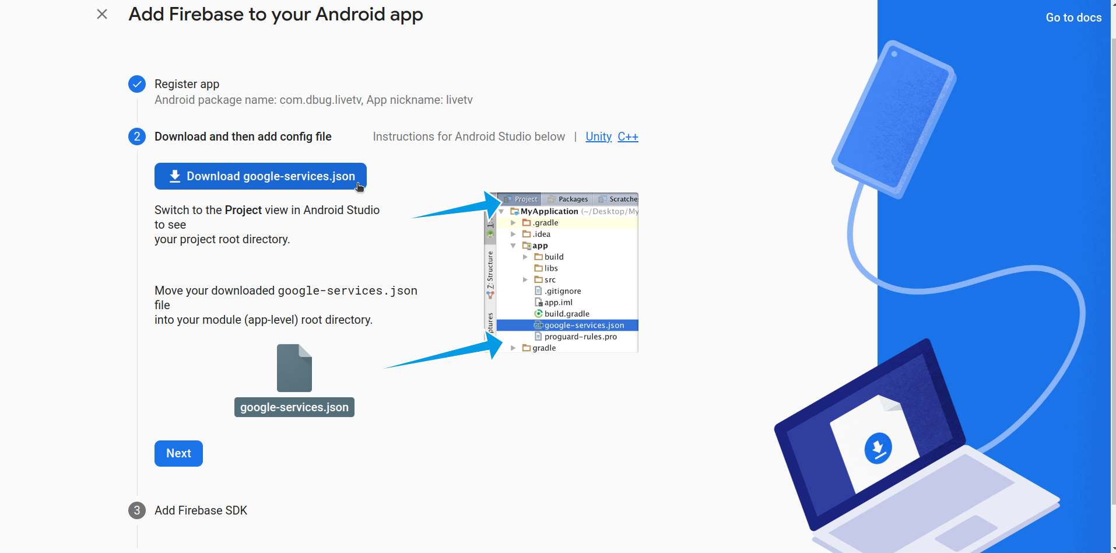Close the Add Firebase setup dialog
The height and width of the screenshot is (553, 1116).
pos(102,14)
